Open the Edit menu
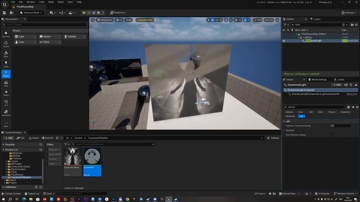360x202 pixels. click(x=21, y=2)
